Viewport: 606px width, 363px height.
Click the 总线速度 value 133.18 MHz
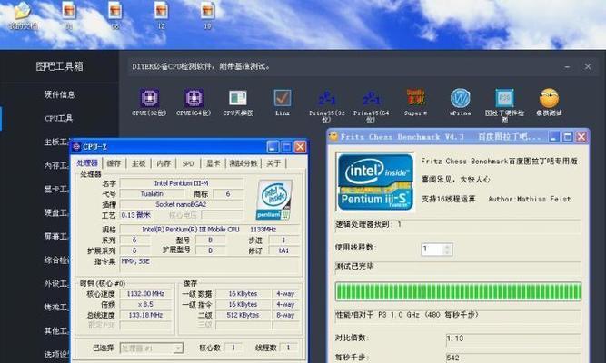pos(145,315)
